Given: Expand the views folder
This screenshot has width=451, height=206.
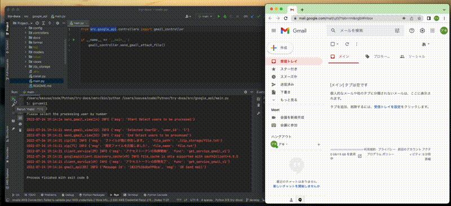Looking at the screenshot, I should [x=26, y=62].
